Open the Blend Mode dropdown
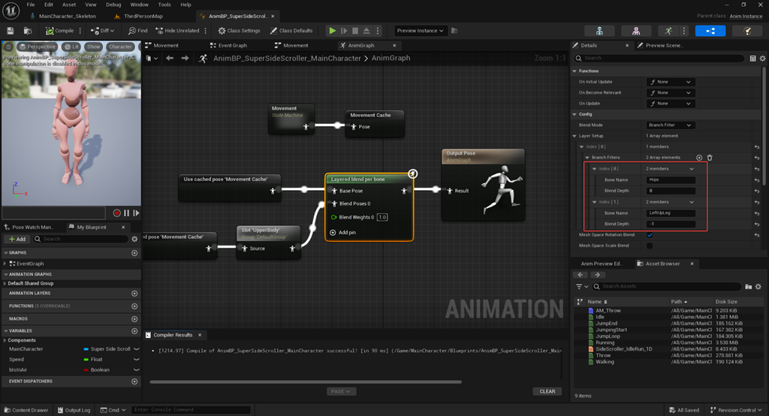 pos(670,125)
